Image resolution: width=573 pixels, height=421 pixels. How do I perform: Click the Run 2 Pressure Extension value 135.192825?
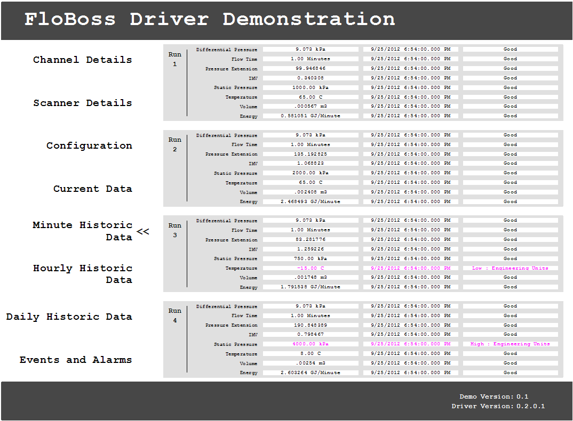[x=311, y=154]
